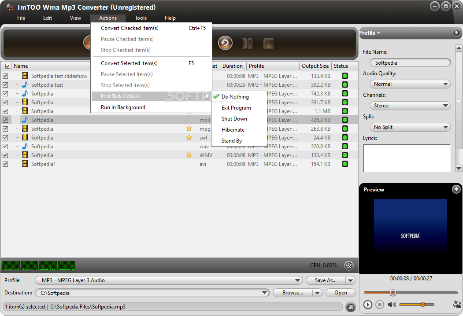The image size is (463, 316).
Task: Click the film icon on the swf row
Action: (x=25, y=137)
